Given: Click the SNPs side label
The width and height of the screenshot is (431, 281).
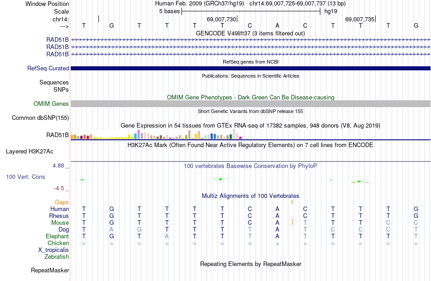Looking at the screenshot, I should pyautogui.click(x=61, y=89).
